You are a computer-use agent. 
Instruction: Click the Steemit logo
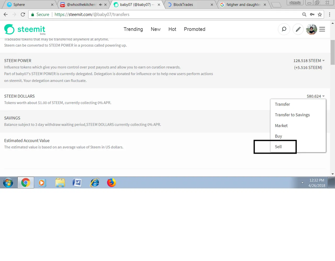pos(25,29)
